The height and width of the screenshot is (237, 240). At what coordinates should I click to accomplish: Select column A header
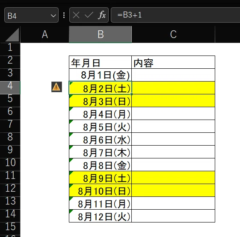44,35
